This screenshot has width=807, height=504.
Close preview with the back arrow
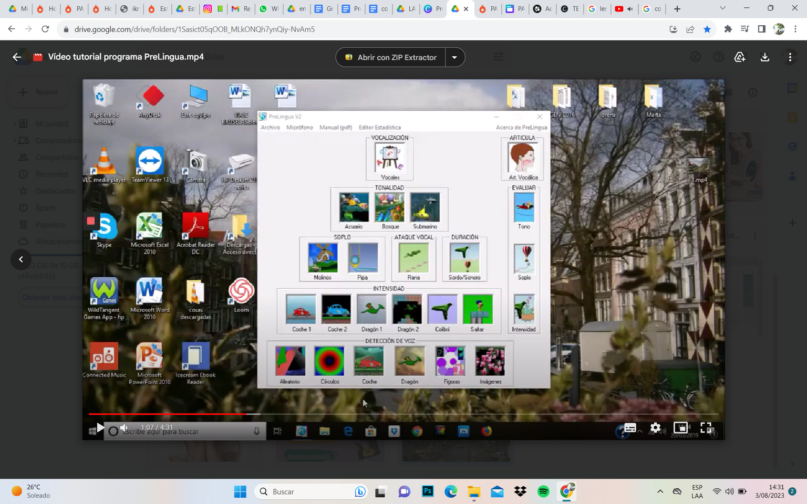coord(17,57)
